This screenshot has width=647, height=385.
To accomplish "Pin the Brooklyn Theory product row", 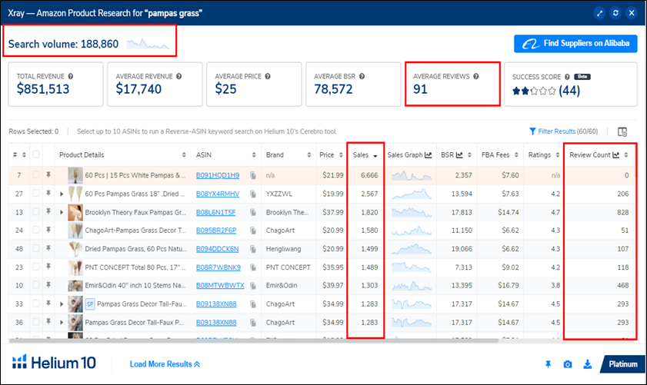I will [48, 212].
